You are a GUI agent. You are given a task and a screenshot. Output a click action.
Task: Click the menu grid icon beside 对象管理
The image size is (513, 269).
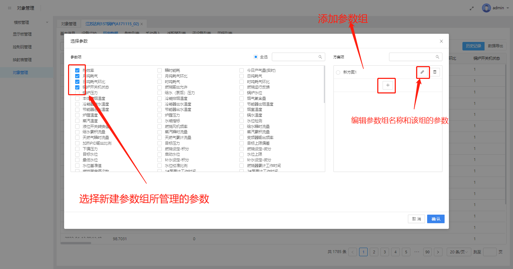(x=10, y=8)
